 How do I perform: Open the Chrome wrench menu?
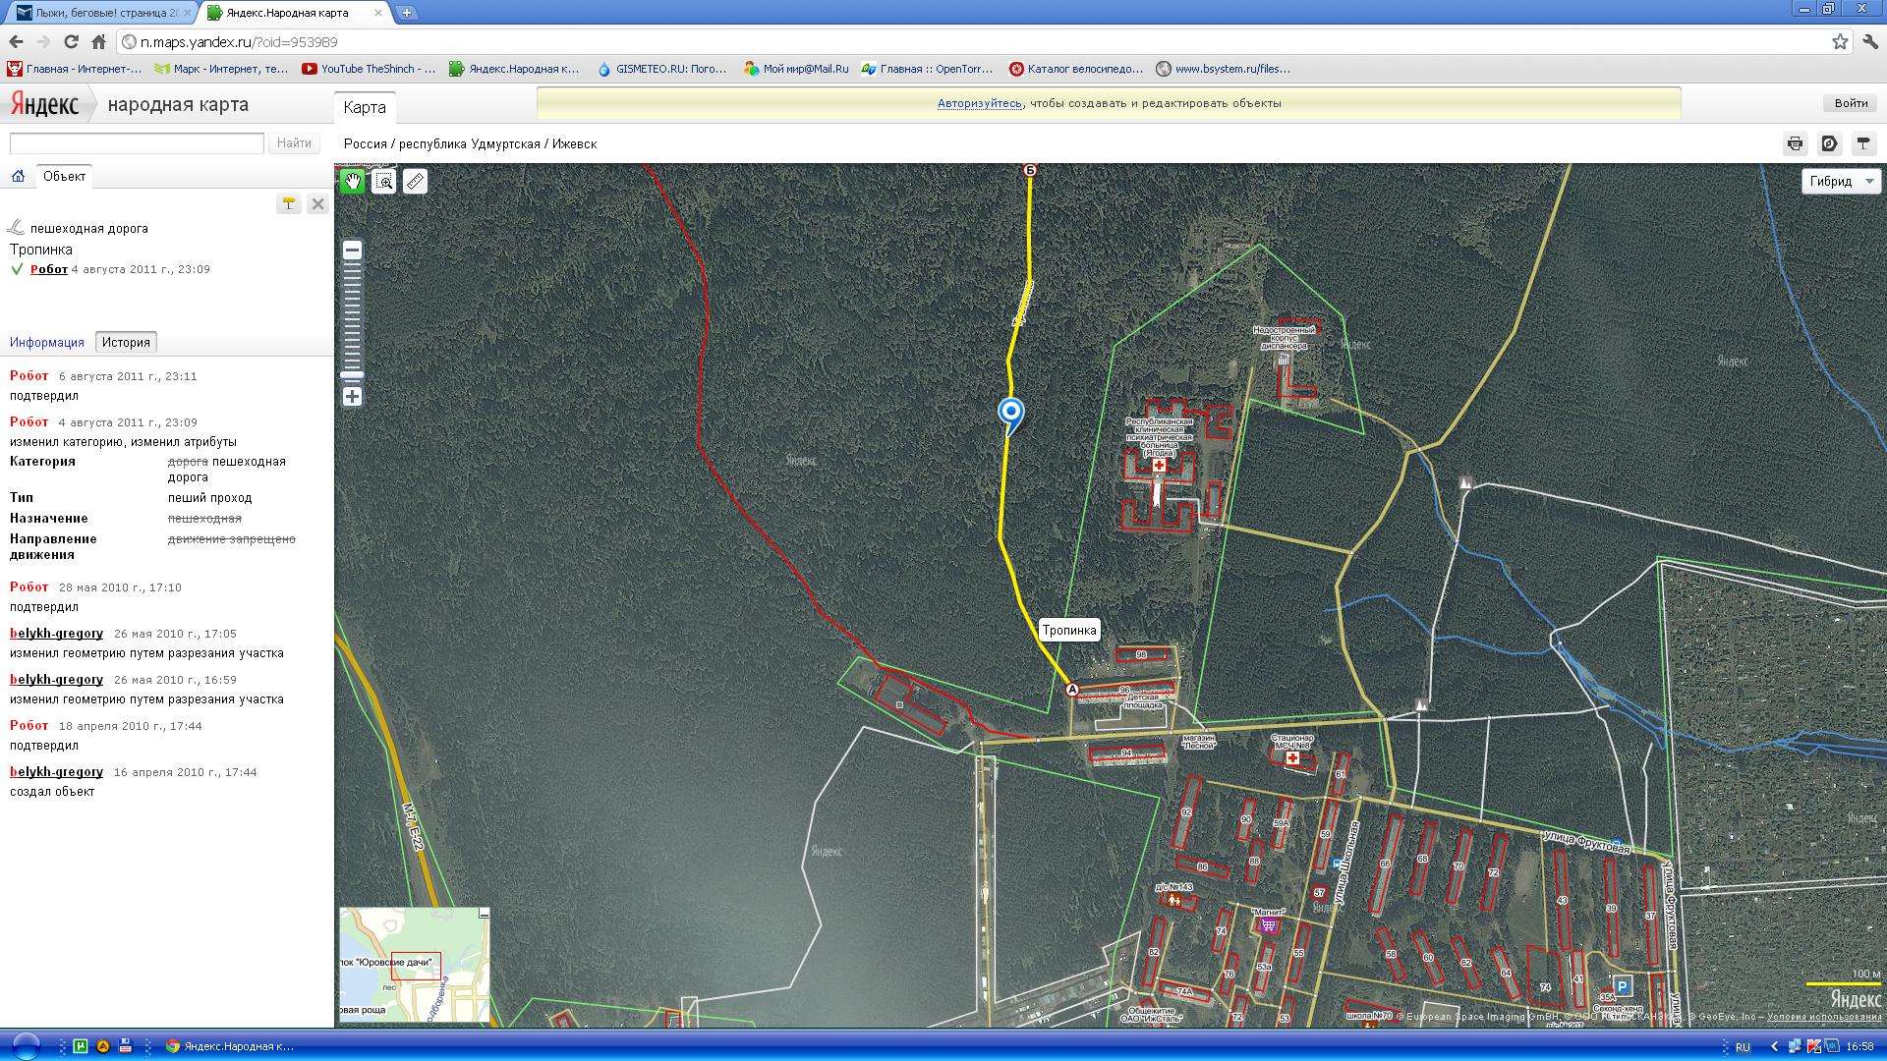tap(1870, 42)
